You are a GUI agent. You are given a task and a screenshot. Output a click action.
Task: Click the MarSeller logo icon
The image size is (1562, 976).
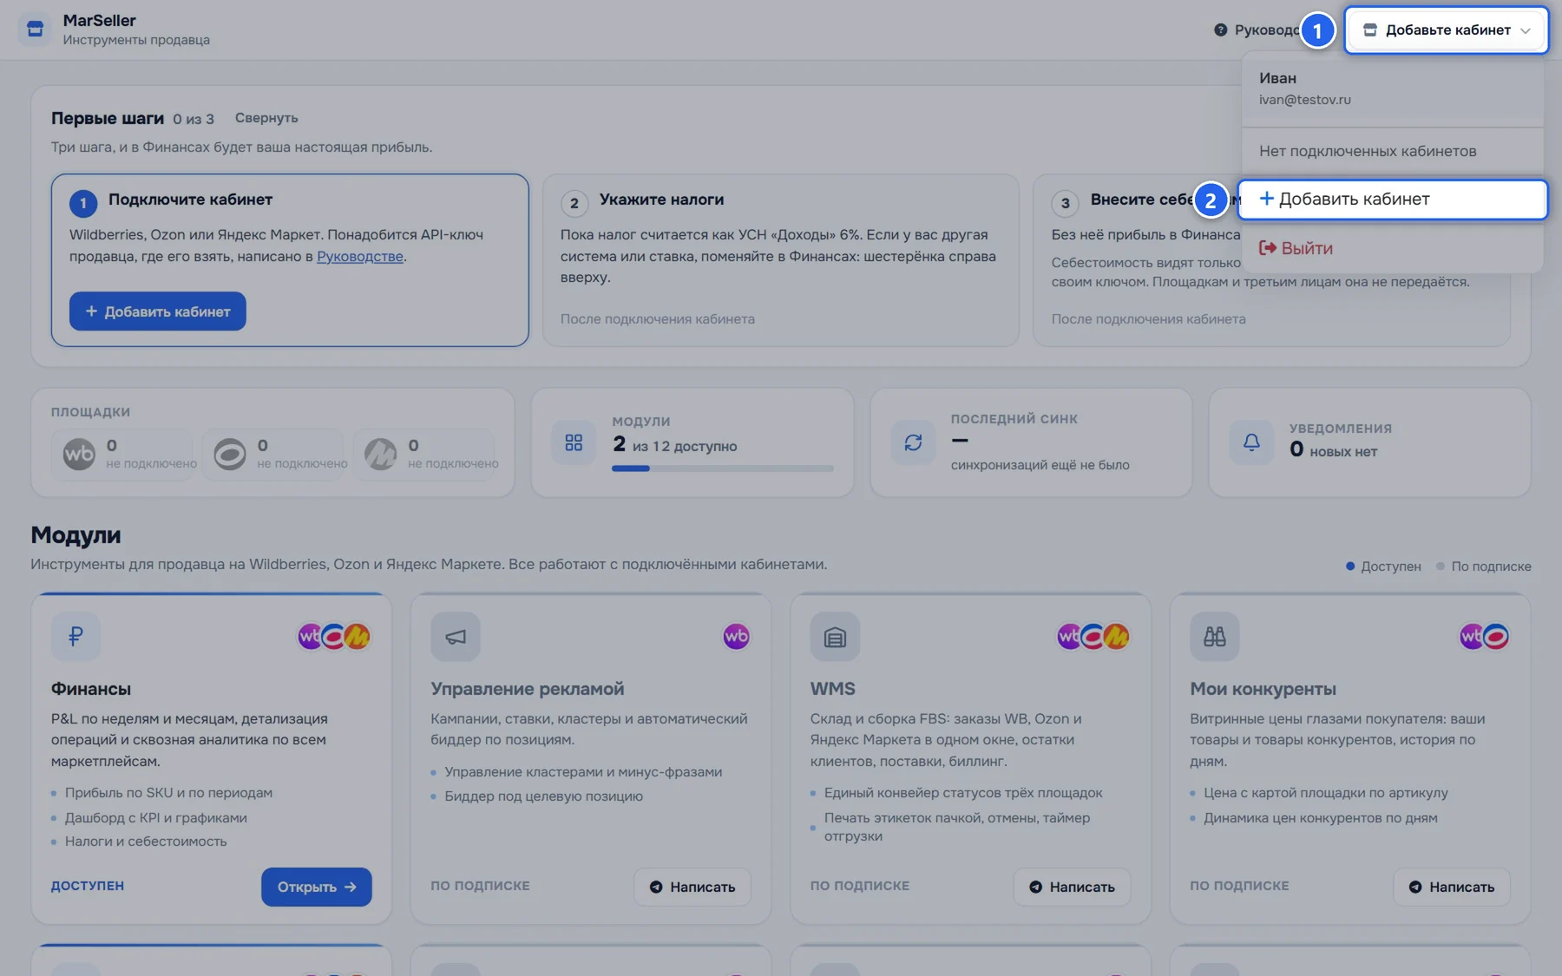[35, 29]
